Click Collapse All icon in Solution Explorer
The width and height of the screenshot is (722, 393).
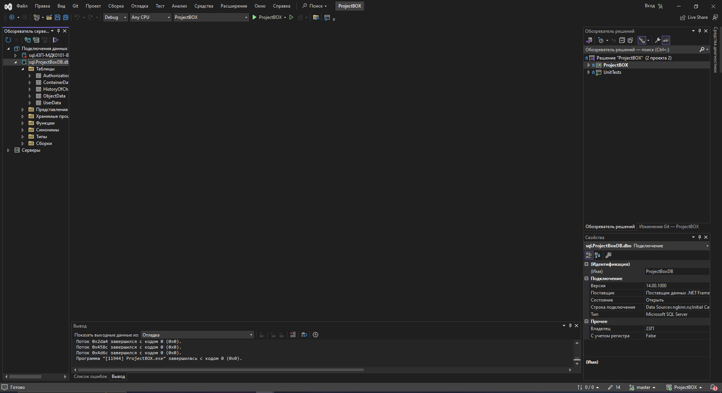click(622, 40)
